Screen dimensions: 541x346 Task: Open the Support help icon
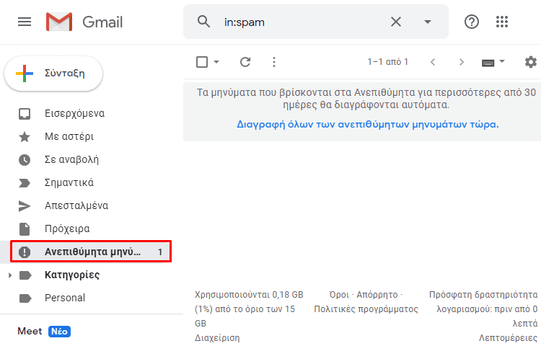[x=471, y=22]
